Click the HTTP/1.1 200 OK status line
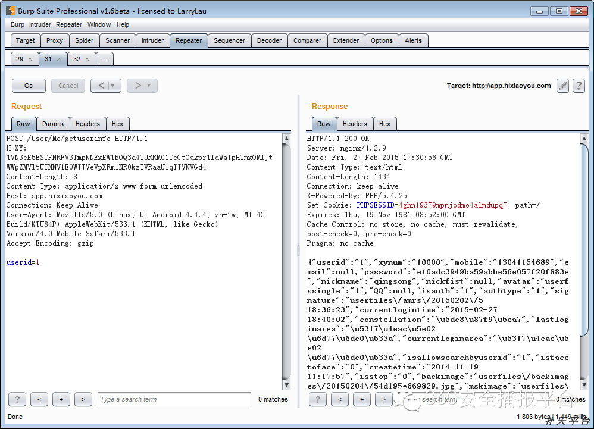 [x=338, y=139]
